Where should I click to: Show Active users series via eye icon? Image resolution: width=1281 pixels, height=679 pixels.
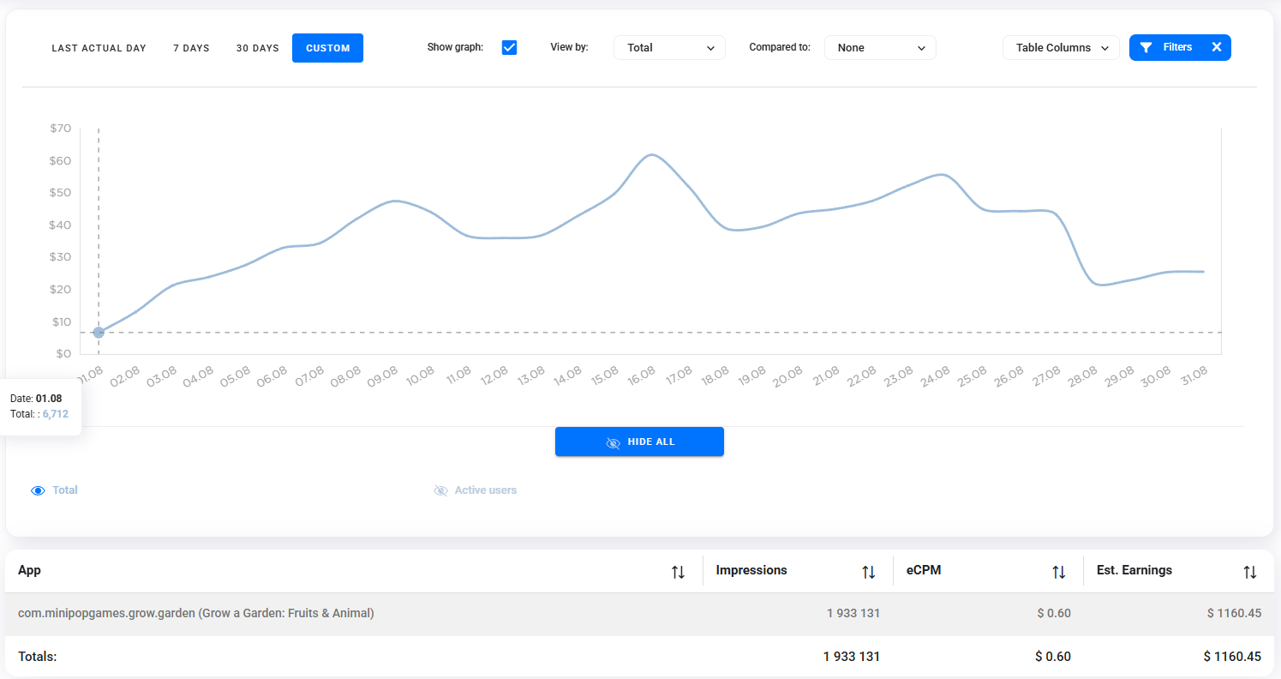pos(440,490)
